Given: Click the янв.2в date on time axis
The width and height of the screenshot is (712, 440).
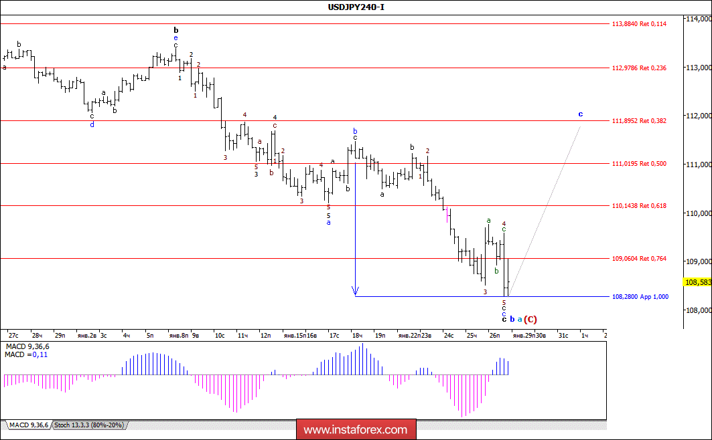Looking at the screenshot, I should (x=86, y=335).
